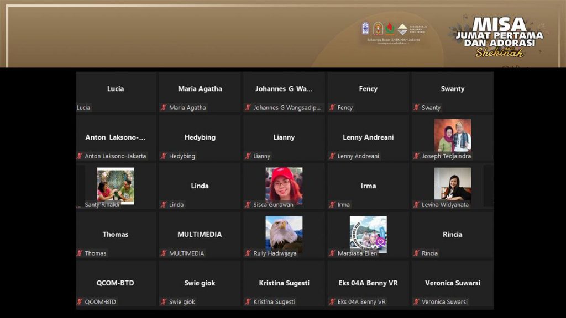Click Rully Hadiwijaya's eagle profile picture

(284, 233)
